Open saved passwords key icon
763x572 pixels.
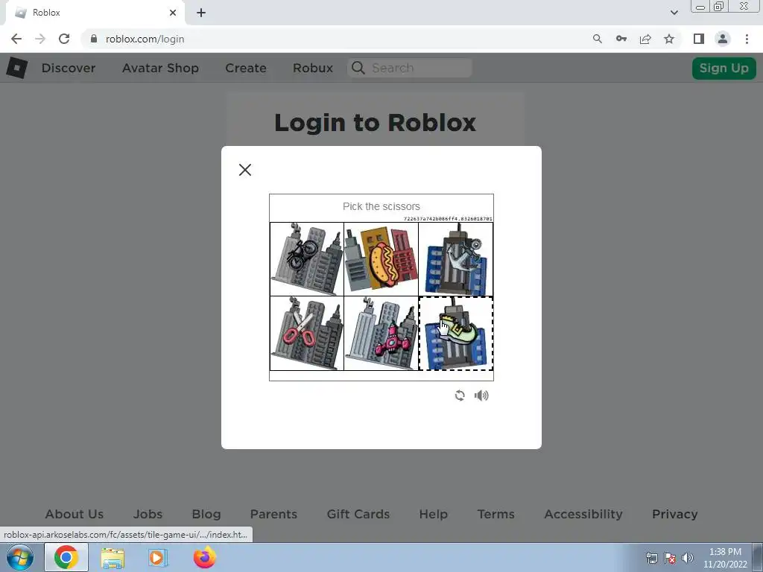(621, 39)
